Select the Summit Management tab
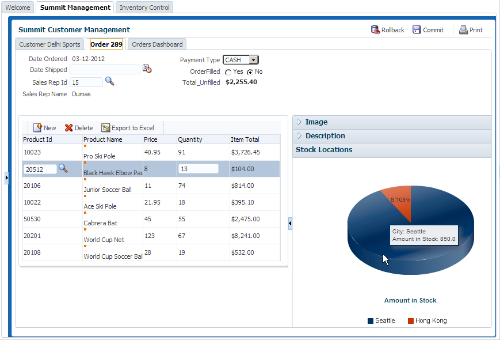Viewport: 500px width, 340px height. 75,7
